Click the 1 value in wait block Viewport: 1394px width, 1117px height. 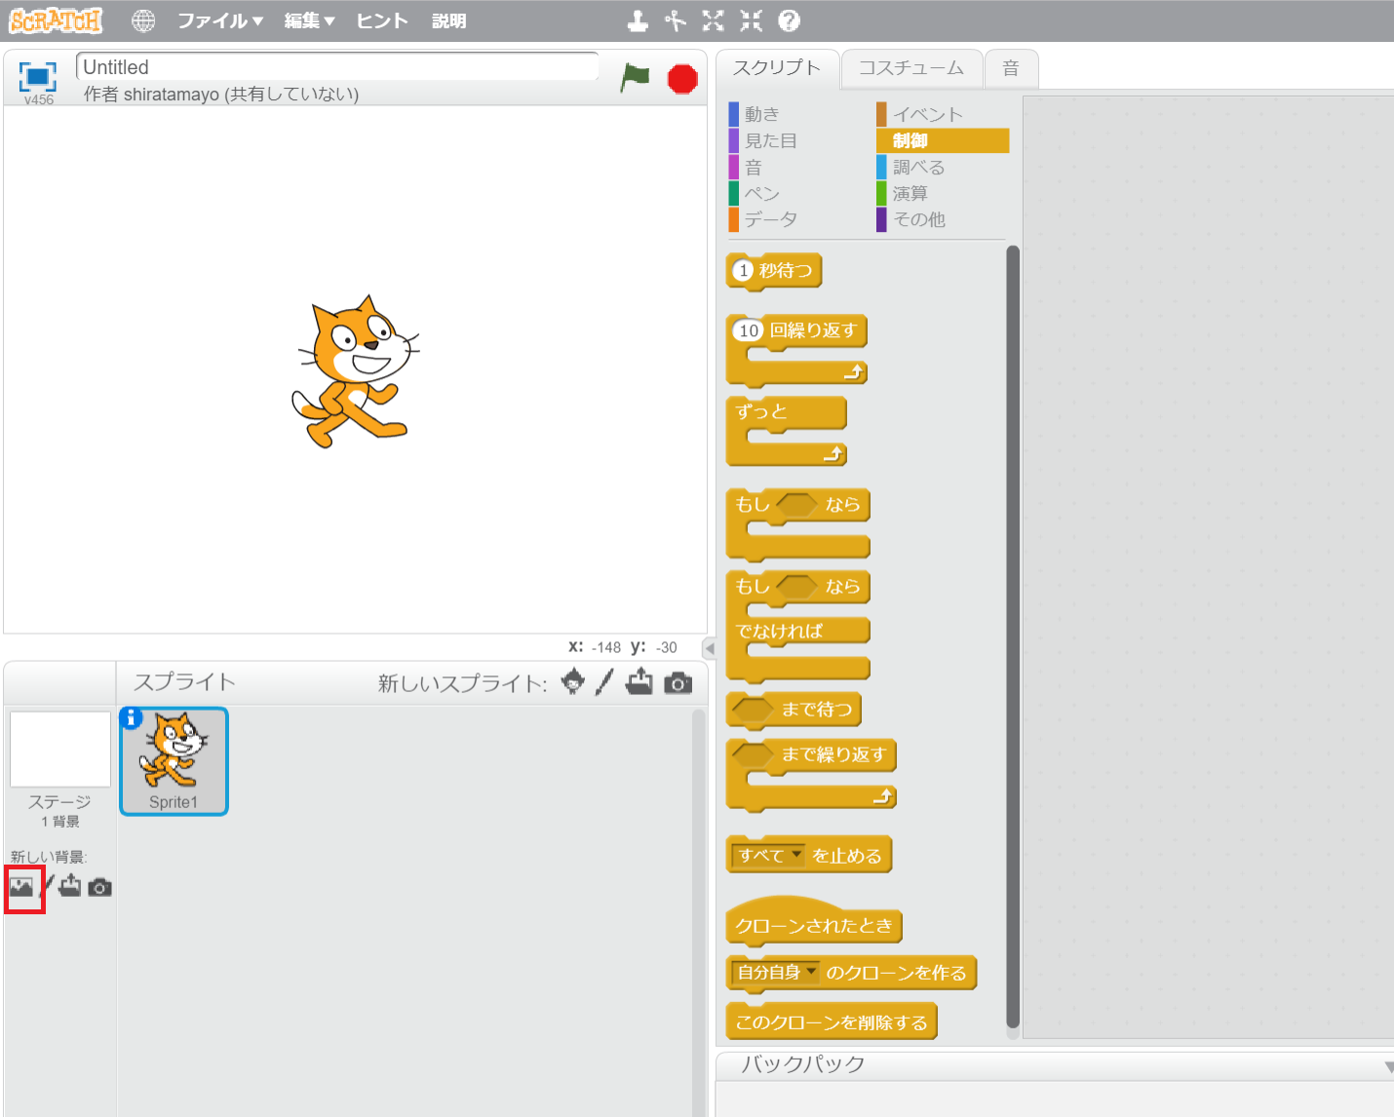(x=743, y=270)
